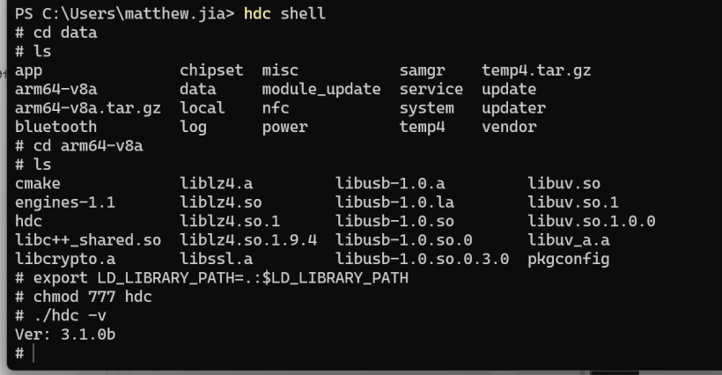This screenshot has height=375, width=722.
Task: Click the export LD_LIBRARY_PATH command line
Action: pos(212,278)
